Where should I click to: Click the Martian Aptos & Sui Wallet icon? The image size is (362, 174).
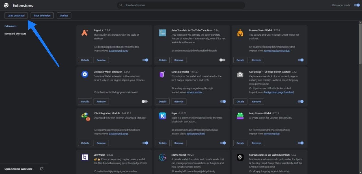point(240,157)
